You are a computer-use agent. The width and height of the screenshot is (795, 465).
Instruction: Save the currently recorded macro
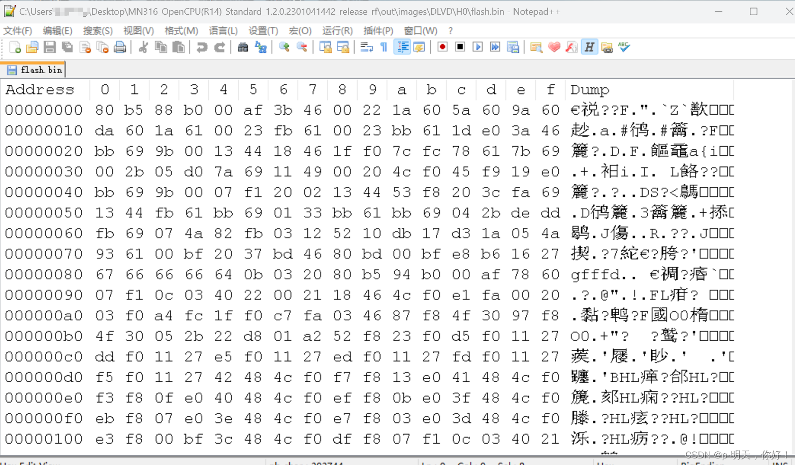pos(513,47)
